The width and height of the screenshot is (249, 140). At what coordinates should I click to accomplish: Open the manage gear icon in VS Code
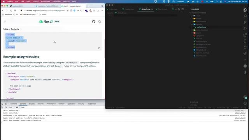(245, 103)
